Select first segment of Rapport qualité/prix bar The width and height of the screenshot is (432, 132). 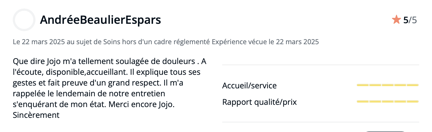[363, 101]
